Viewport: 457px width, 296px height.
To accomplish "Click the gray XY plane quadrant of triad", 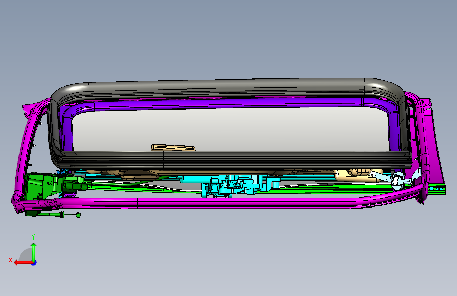I will [26, 254].
